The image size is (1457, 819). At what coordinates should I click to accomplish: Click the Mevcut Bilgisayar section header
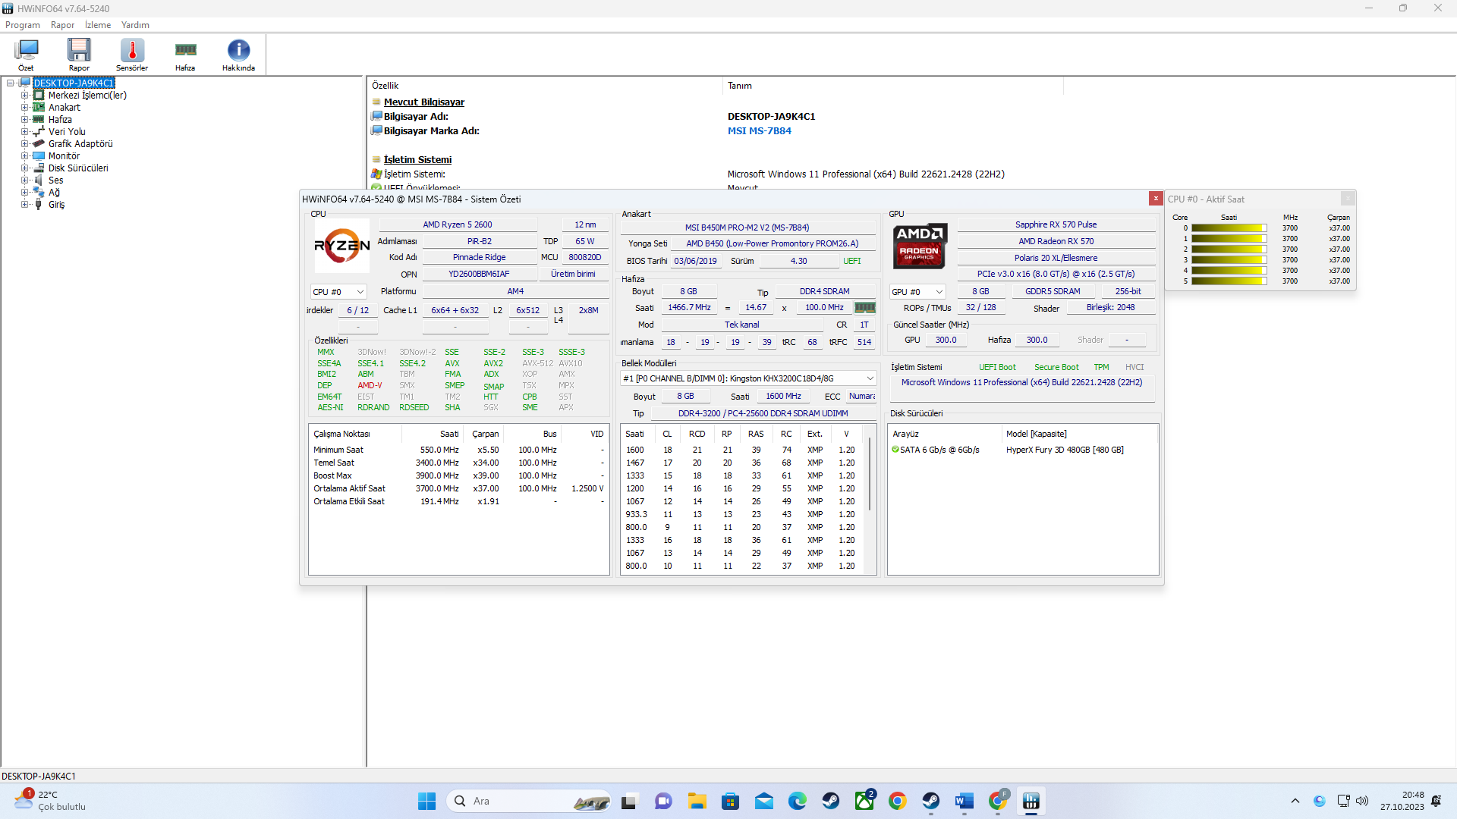click(x=423, y=102)
